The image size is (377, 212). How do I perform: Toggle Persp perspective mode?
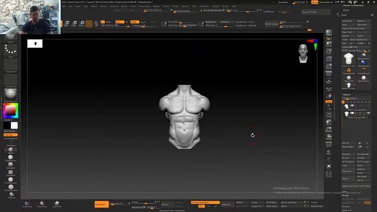(x=329, y=74)
